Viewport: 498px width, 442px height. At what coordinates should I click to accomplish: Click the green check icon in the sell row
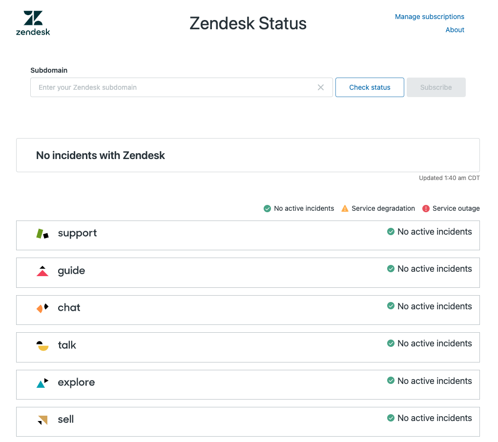391,418
